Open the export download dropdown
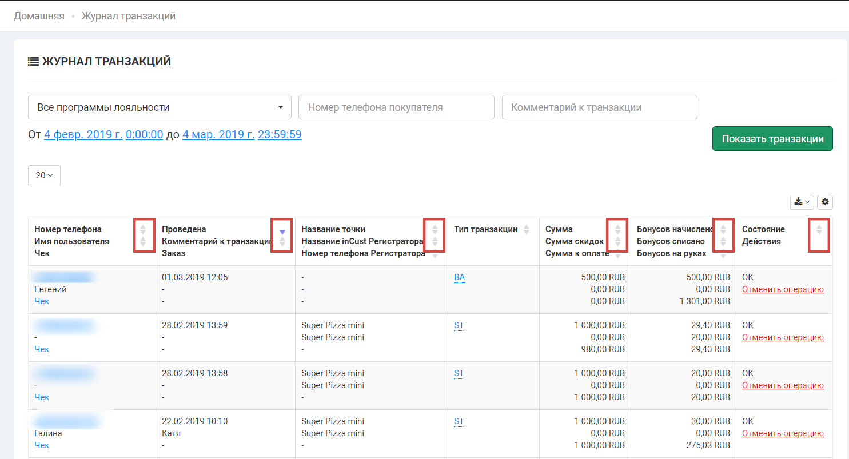Image resolution: width=849 pixels, height=459 pixels. 802,202
